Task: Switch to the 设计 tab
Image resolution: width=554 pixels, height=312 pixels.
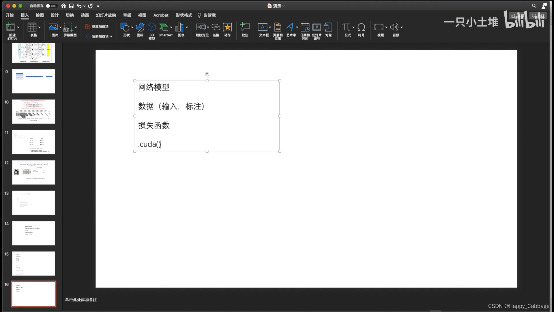Action: (x=55, y=15)
